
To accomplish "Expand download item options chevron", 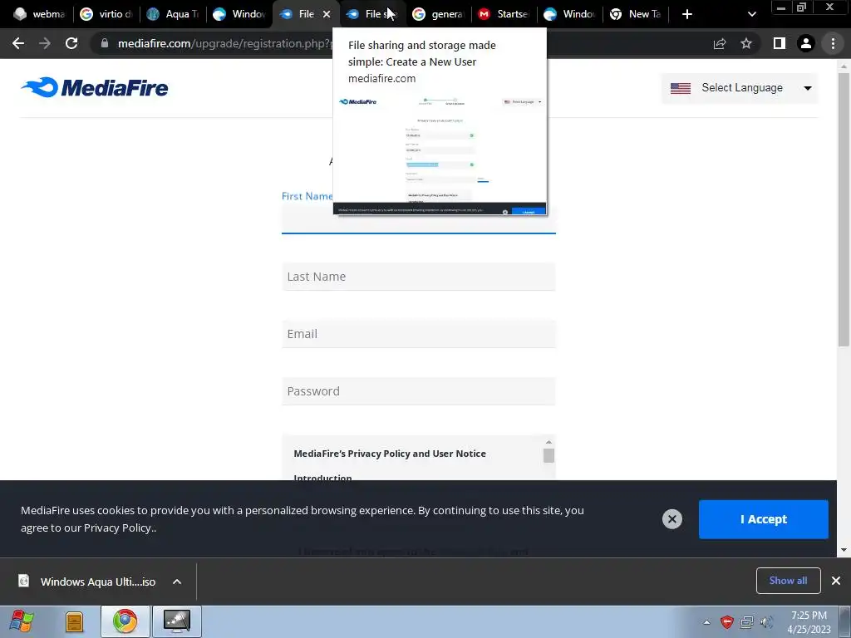I will coord(177,582).
